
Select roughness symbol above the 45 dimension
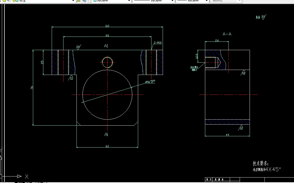pos(241,128)
